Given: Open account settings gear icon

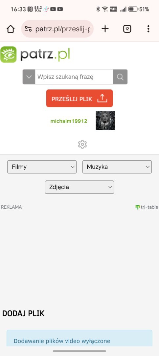Looking at the screenshot, I should tap(82, 144).
